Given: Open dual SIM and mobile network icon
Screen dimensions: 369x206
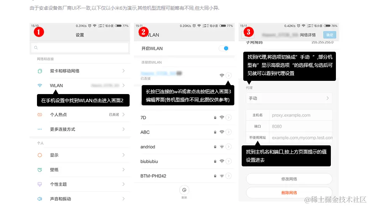Looking at the screenshot, I should 40,71.
